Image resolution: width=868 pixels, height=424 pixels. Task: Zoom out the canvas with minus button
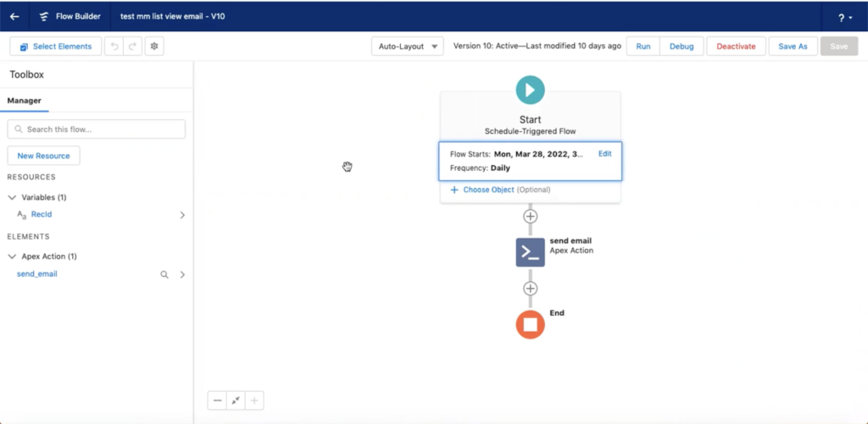point(218,400)
